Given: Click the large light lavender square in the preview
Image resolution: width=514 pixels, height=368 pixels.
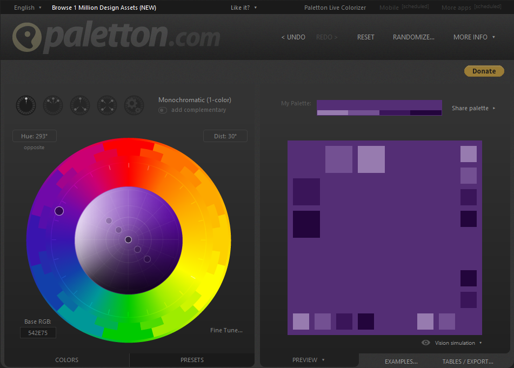Looking at the screenshot, I should (x=371, y=159).
